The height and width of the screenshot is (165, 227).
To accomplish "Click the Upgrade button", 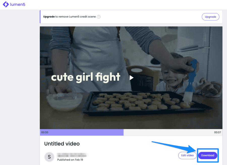I will pyautogui.click(x=210, y=17).
